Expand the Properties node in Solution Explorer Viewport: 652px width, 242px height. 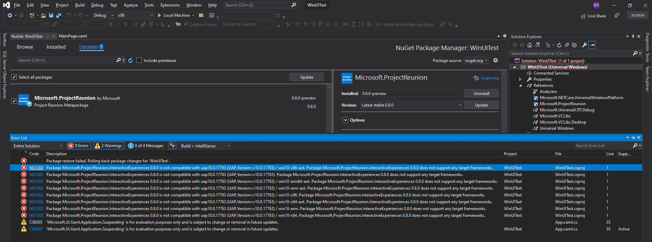520,79
